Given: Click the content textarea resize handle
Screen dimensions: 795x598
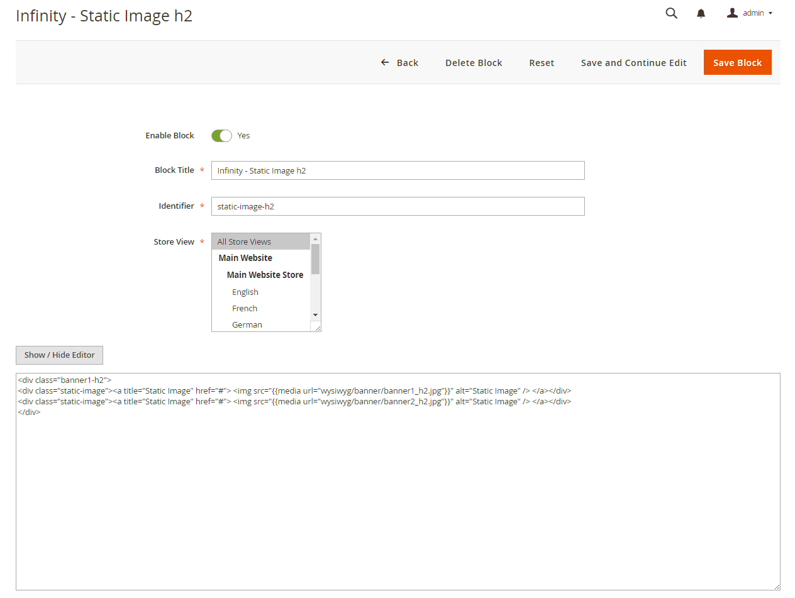Looking at the screenshot, I should (x=776, y=586).
